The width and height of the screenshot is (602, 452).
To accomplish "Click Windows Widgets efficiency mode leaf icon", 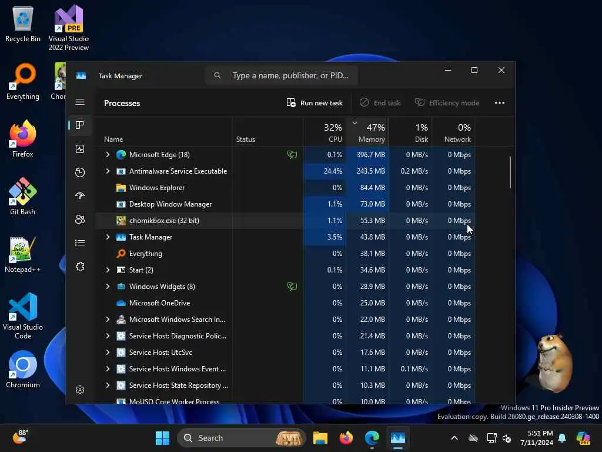I will (x=292, y=287).
